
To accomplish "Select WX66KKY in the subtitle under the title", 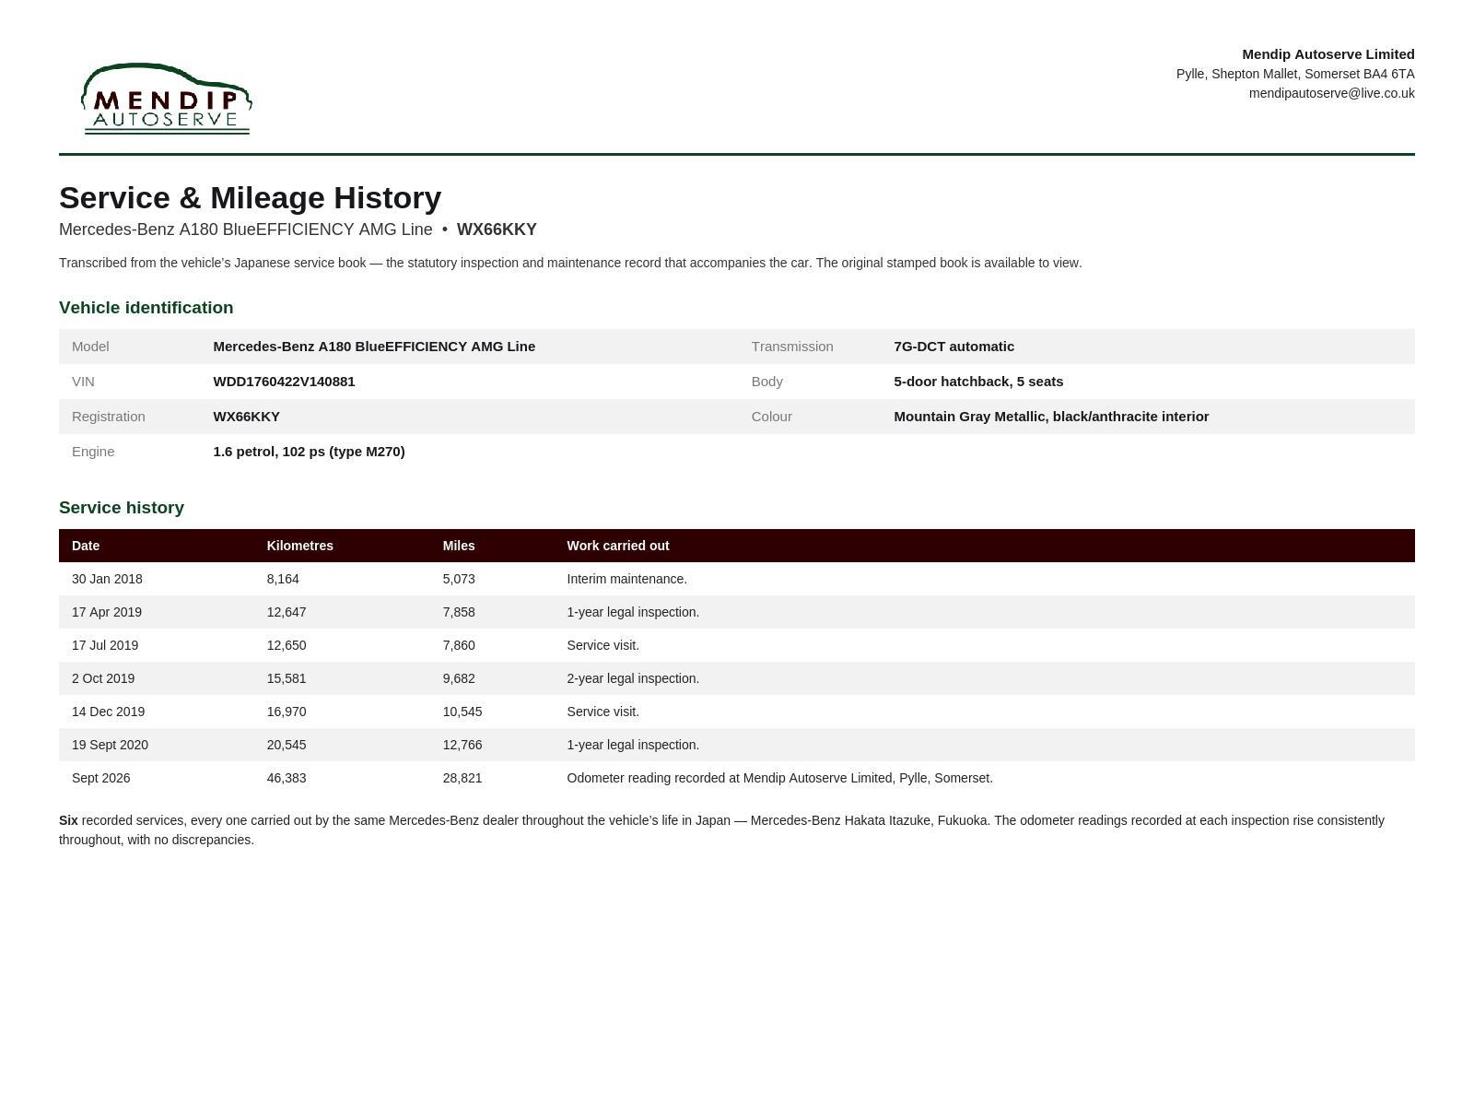I will pyautogui.click(x=497, y=229).
